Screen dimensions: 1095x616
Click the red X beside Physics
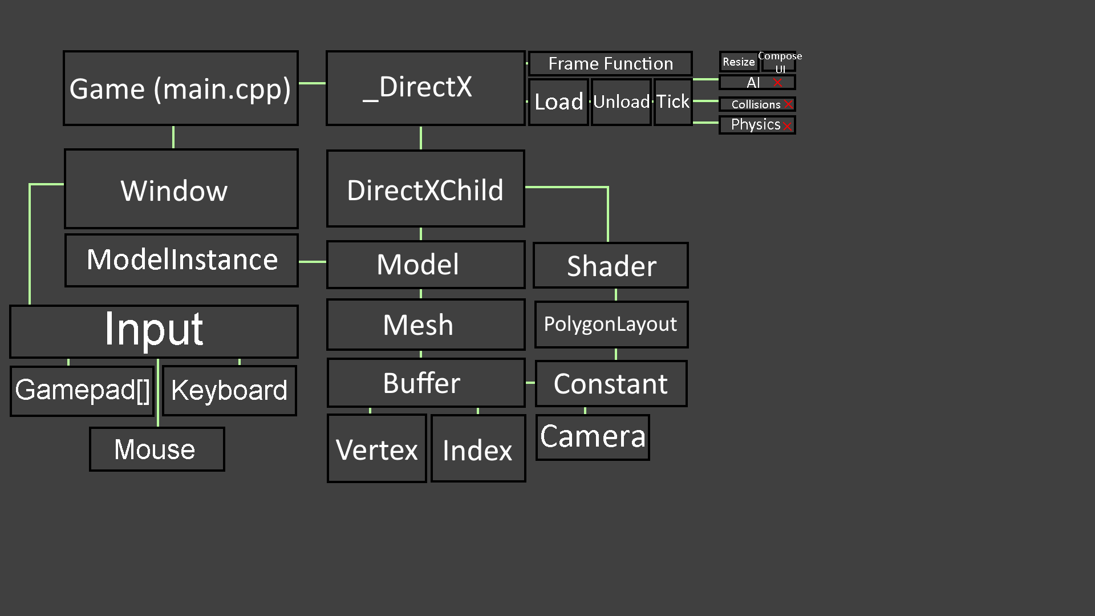[x=788, y=126]
